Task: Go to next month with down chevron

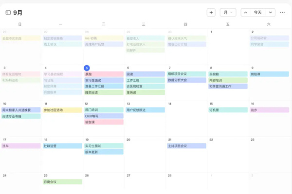Action: pos(271,13)
